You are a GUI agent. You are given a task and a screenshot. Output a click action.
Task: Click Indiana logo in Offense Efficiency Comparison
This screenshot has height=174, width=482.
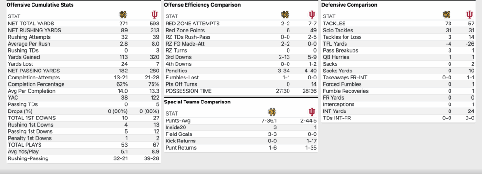(312, 15)
